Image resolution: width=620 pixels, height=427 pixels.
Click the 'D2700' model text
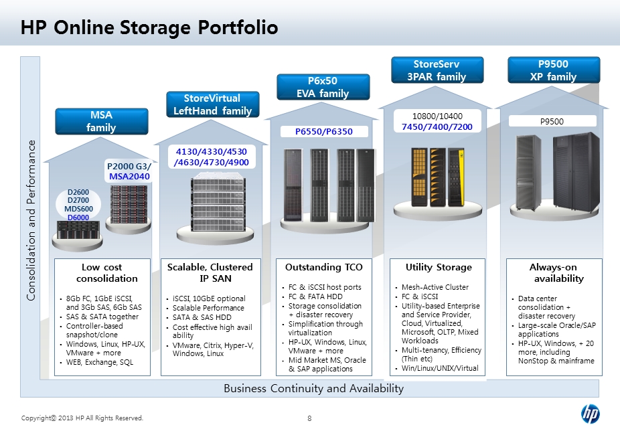[78, 201]
